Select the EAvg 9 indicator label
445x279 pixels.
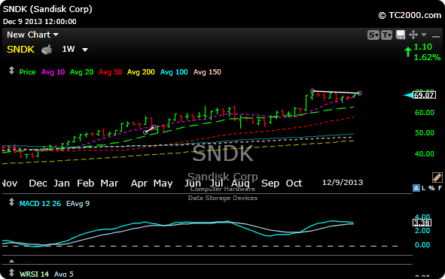tap(78, 204)
